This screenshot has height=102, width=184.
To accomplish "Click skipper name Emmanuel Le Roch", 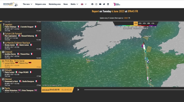I will tap(11, 81).
